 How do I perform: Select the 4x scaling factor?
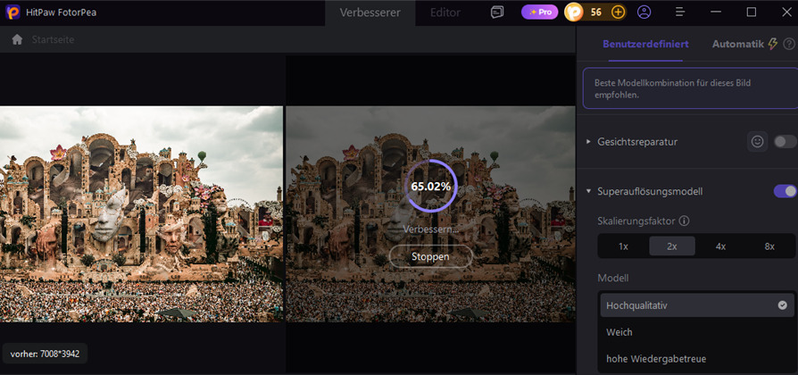tap(720, 246)
